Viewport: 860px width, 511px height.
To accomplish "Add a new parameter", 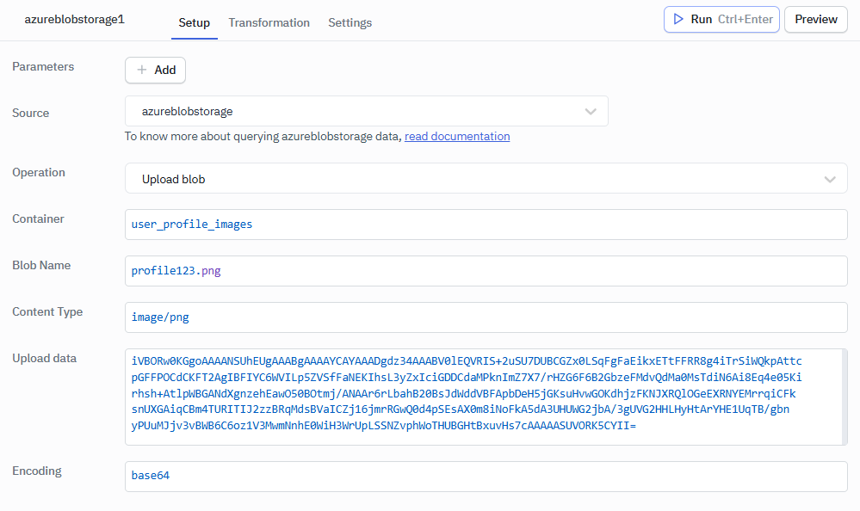I will pyautogui.click(x=155, y=70).
